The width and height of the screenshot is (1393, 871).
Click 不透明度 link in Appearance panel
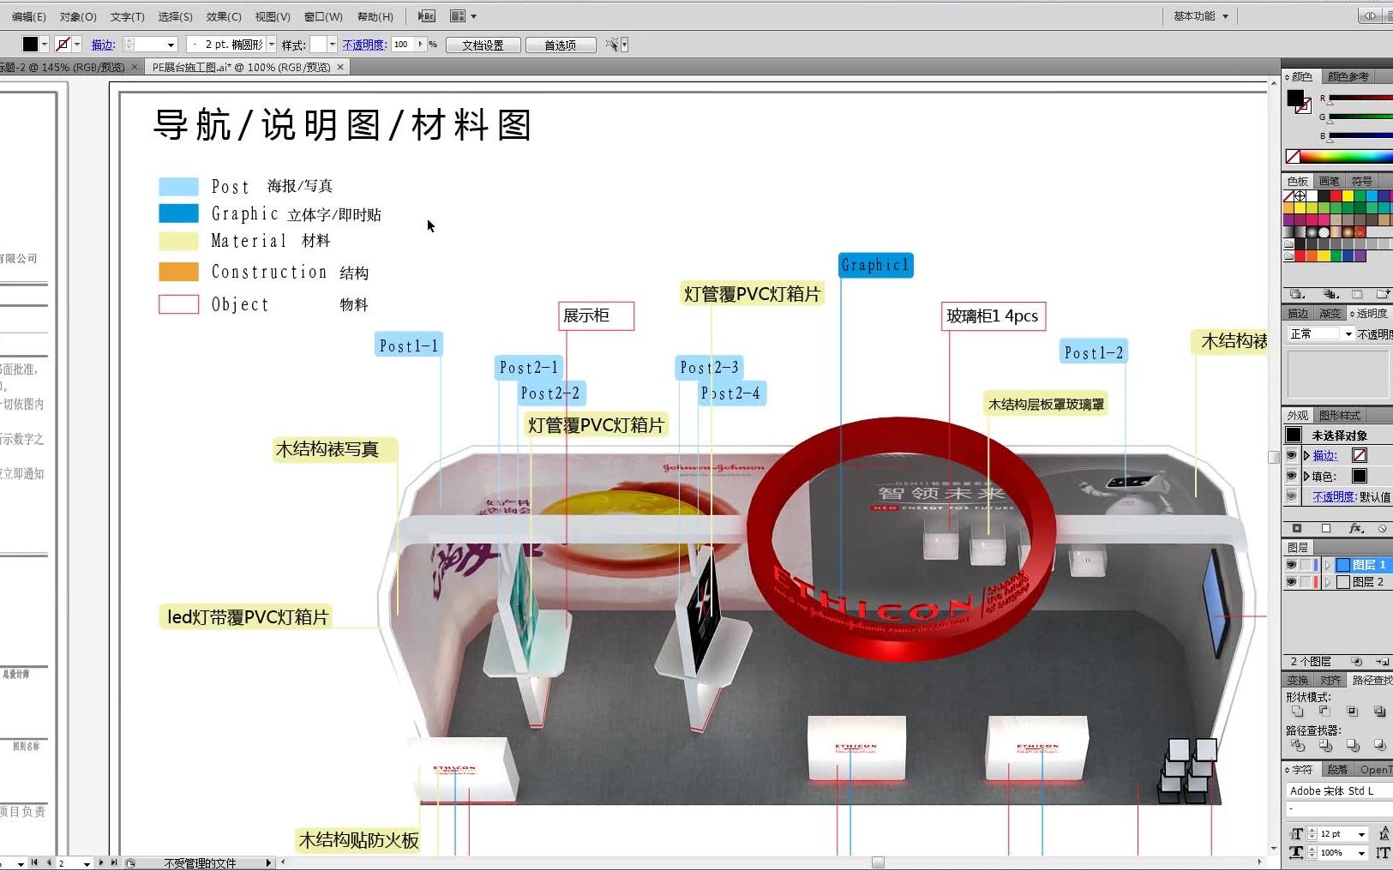[x=1334, y=496]
